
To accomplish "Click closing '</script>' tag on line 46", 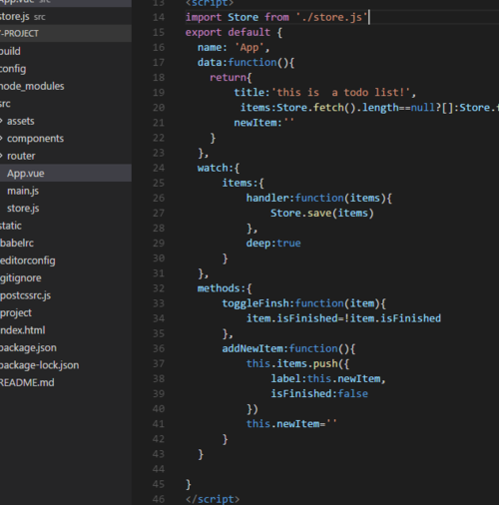I will pos(213,499).
